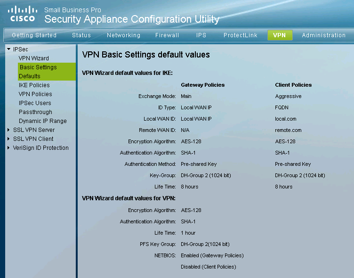Image resolution: width=354 pixels, height=278 pixels.
Task: Open VPN Policies in sidebar
Action: coord(35,94)
